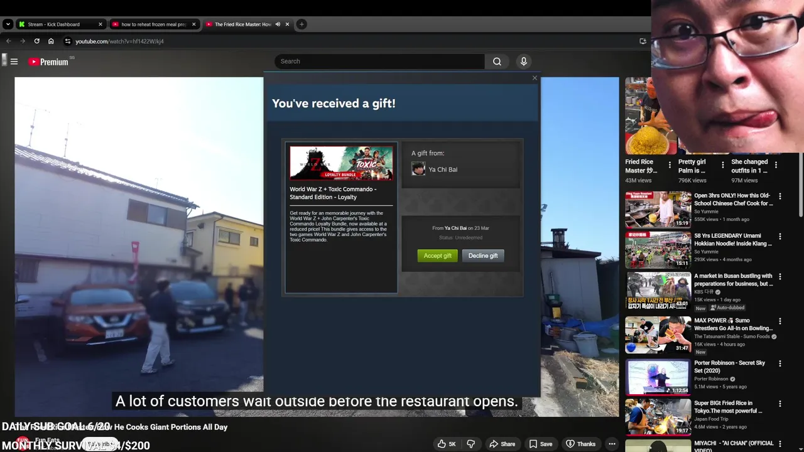Screen dimensions: 804x452
Task: Open browser cast icon at address bar end
Action: [x=643, y=41]
